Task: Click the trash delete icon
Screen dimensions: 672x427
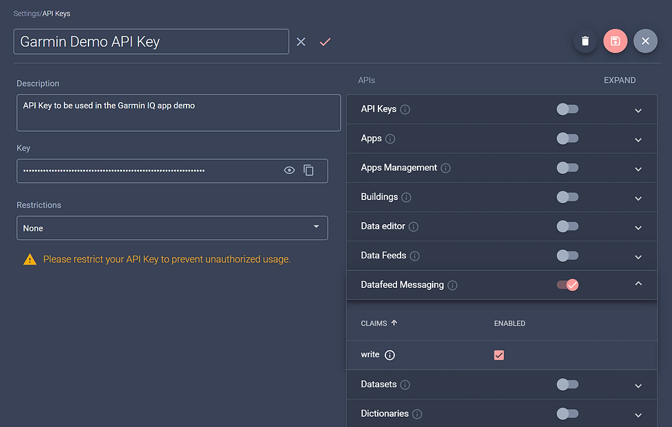Action: click(x=585, y=41)
